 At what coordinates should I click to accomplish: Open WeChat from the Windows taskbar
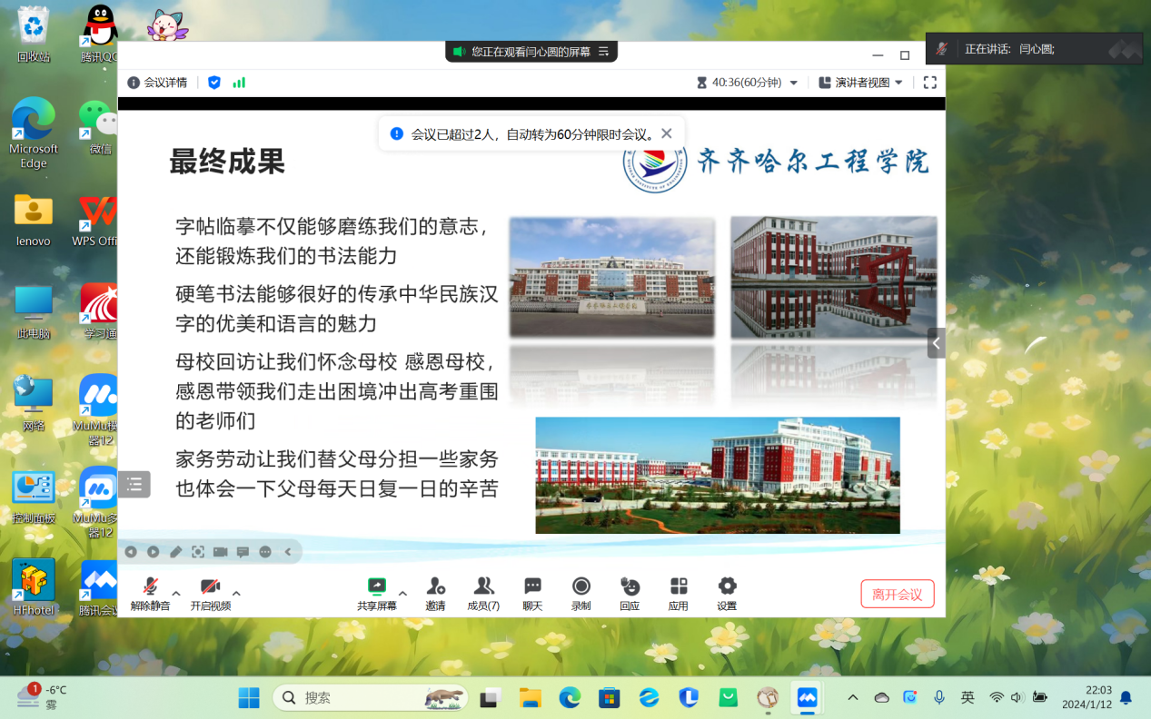[x=729, y=697]
